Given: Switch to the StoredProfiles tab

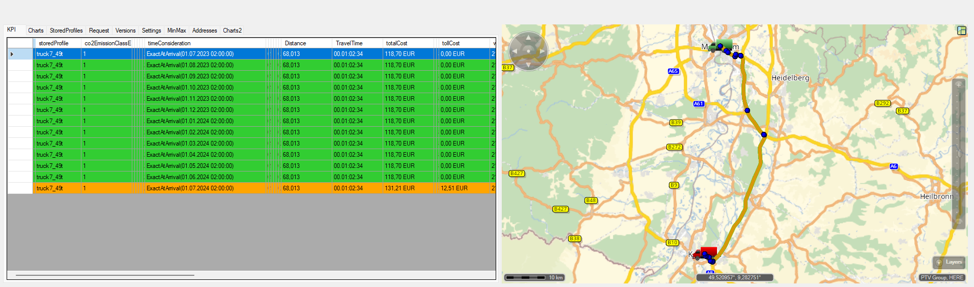Looking at the screenshot, I should pos(66,31).
